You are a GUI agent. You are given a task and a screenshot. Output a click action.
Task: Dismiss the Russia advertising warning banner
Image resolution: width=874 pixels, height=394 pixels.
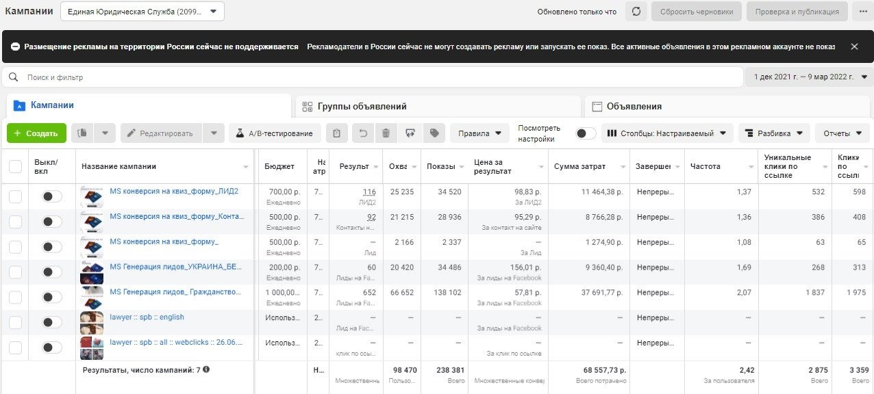pyautogui.click(x=854, y=47)
